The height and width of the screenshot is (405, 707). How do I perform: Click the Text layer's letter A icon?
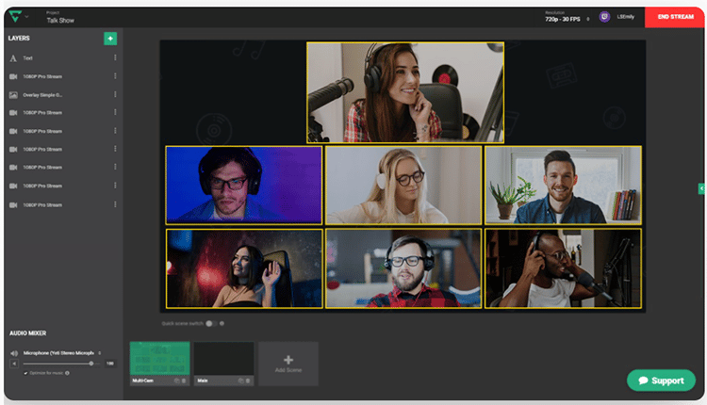[x=13, y=58]
